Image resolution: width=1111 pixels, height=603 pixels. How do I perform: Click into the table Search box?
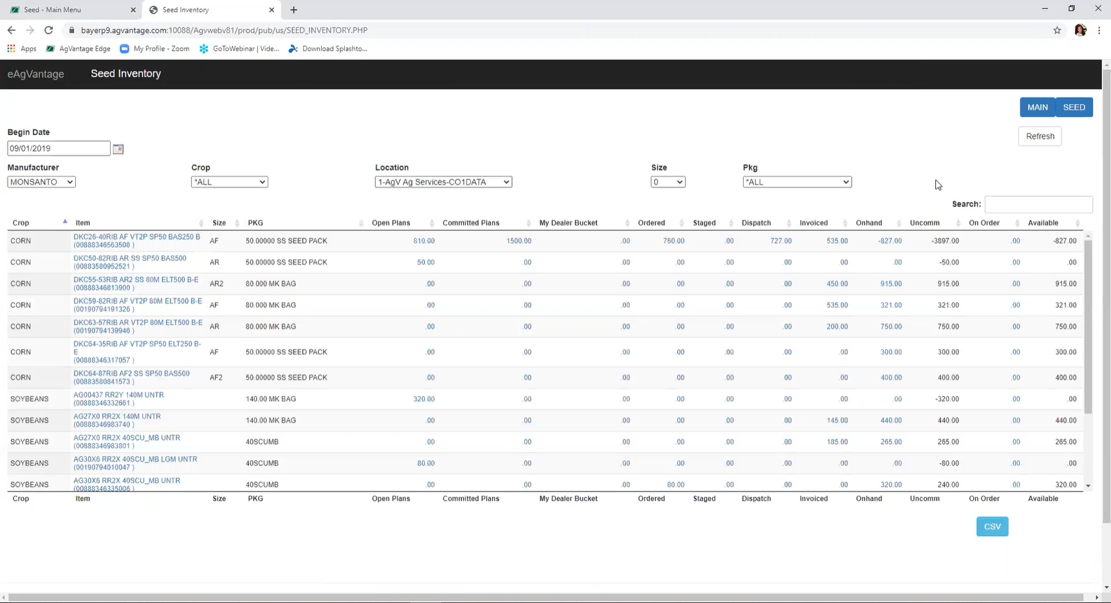pos(1038,204)
